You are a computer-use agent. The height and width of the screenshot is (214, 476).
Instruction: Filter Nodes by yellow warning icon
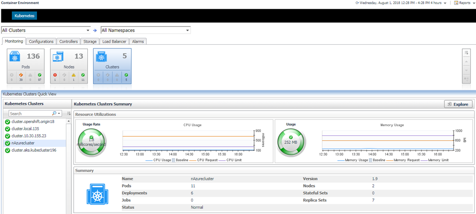click(74, 75)
